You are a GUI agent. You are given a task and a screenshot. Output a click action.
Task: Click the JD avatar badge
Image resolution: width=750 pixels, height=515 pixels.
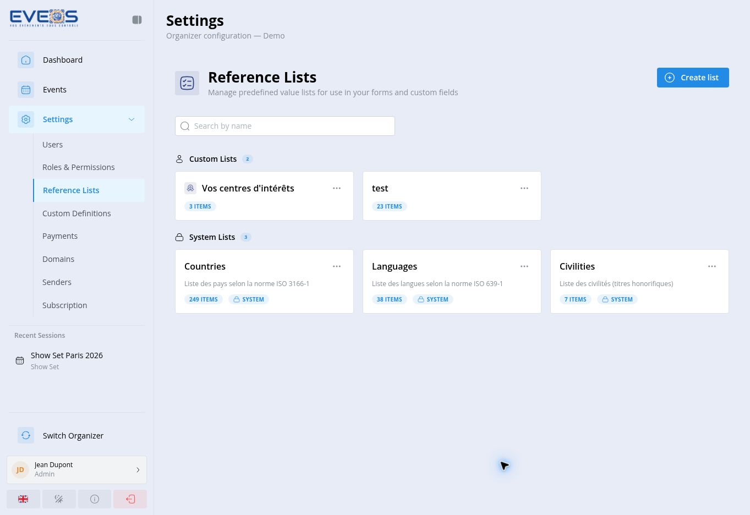point(20,470)
